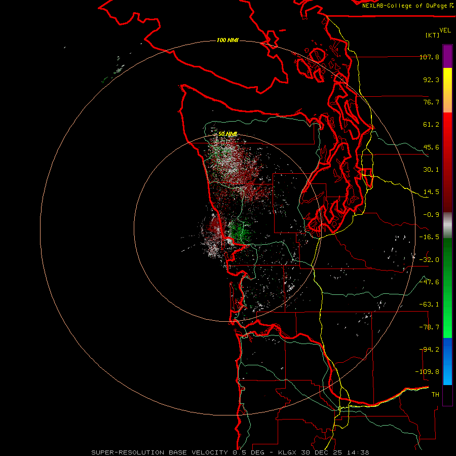Image resolution: width=456 pixels, height=456 pixels.
Task: Click the [KT] units label
Action: (x=433, y=35)
